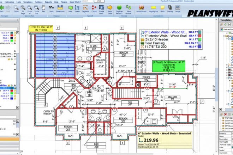Open the Lists menu
The width and height of the screenshot is (233, 155).
[19, 2]
